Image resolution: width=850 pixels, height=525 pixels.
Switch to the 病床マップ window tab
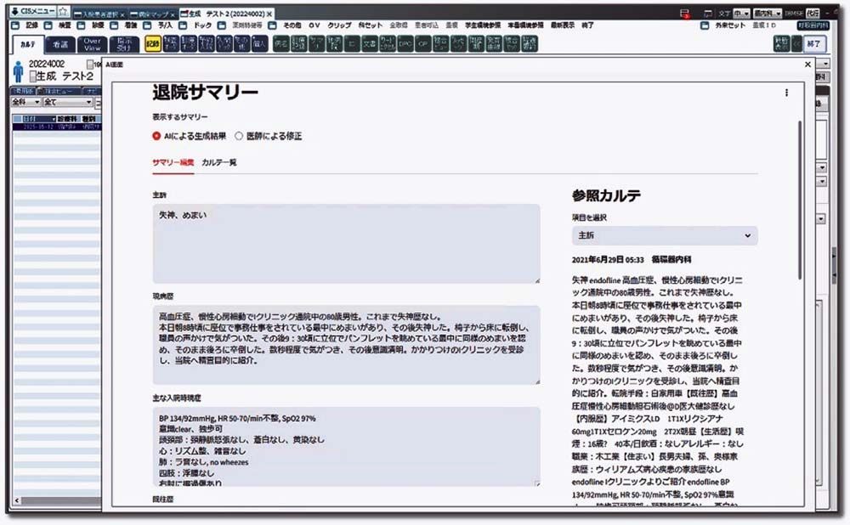click(x=152, y=14)
